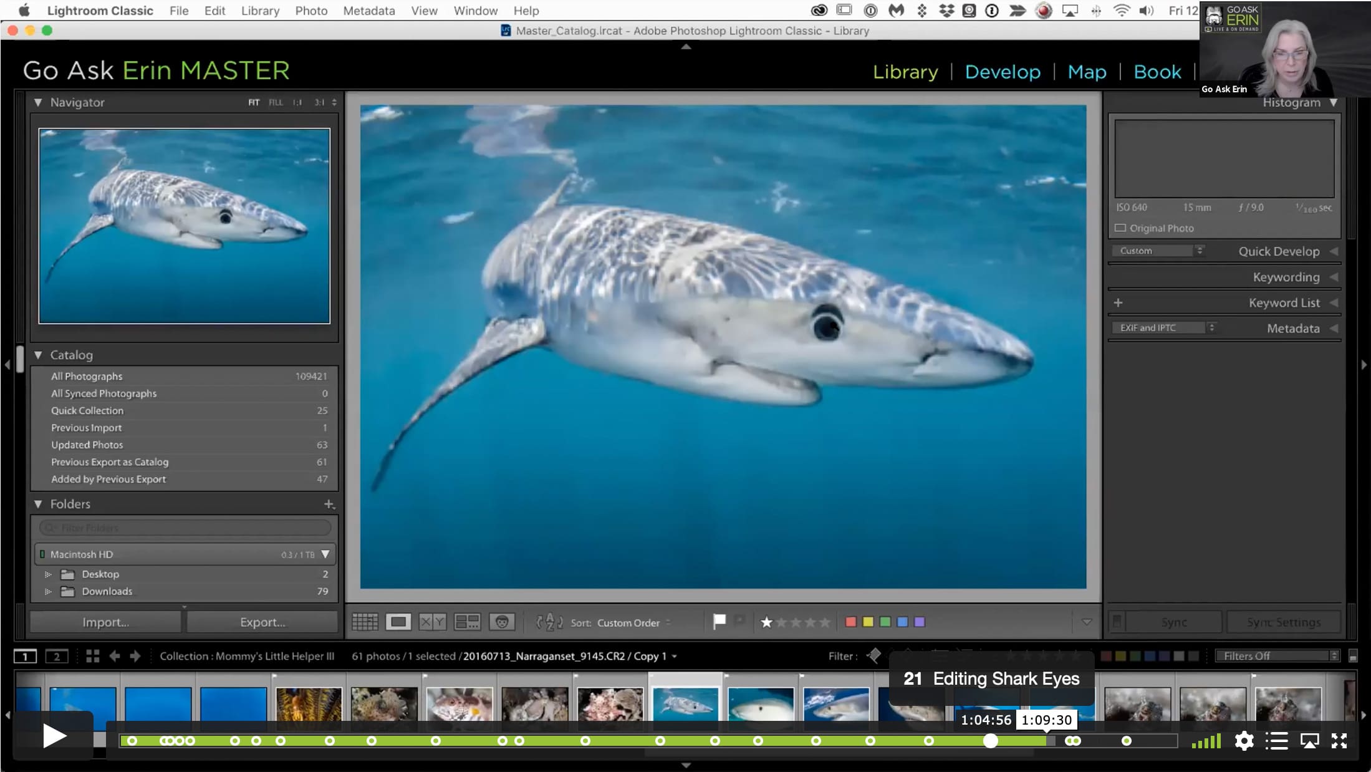Viewport: 1371px width, 772px height.
Task: Click the Import button
Action: tap(105, 622)
